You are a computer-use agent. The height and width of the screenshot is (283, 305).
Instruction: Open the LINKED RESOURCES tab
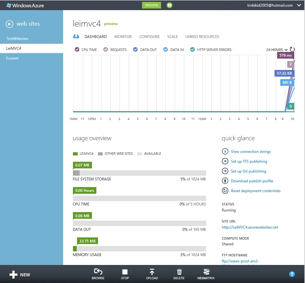pyautogui.click(x=202, y=36)
